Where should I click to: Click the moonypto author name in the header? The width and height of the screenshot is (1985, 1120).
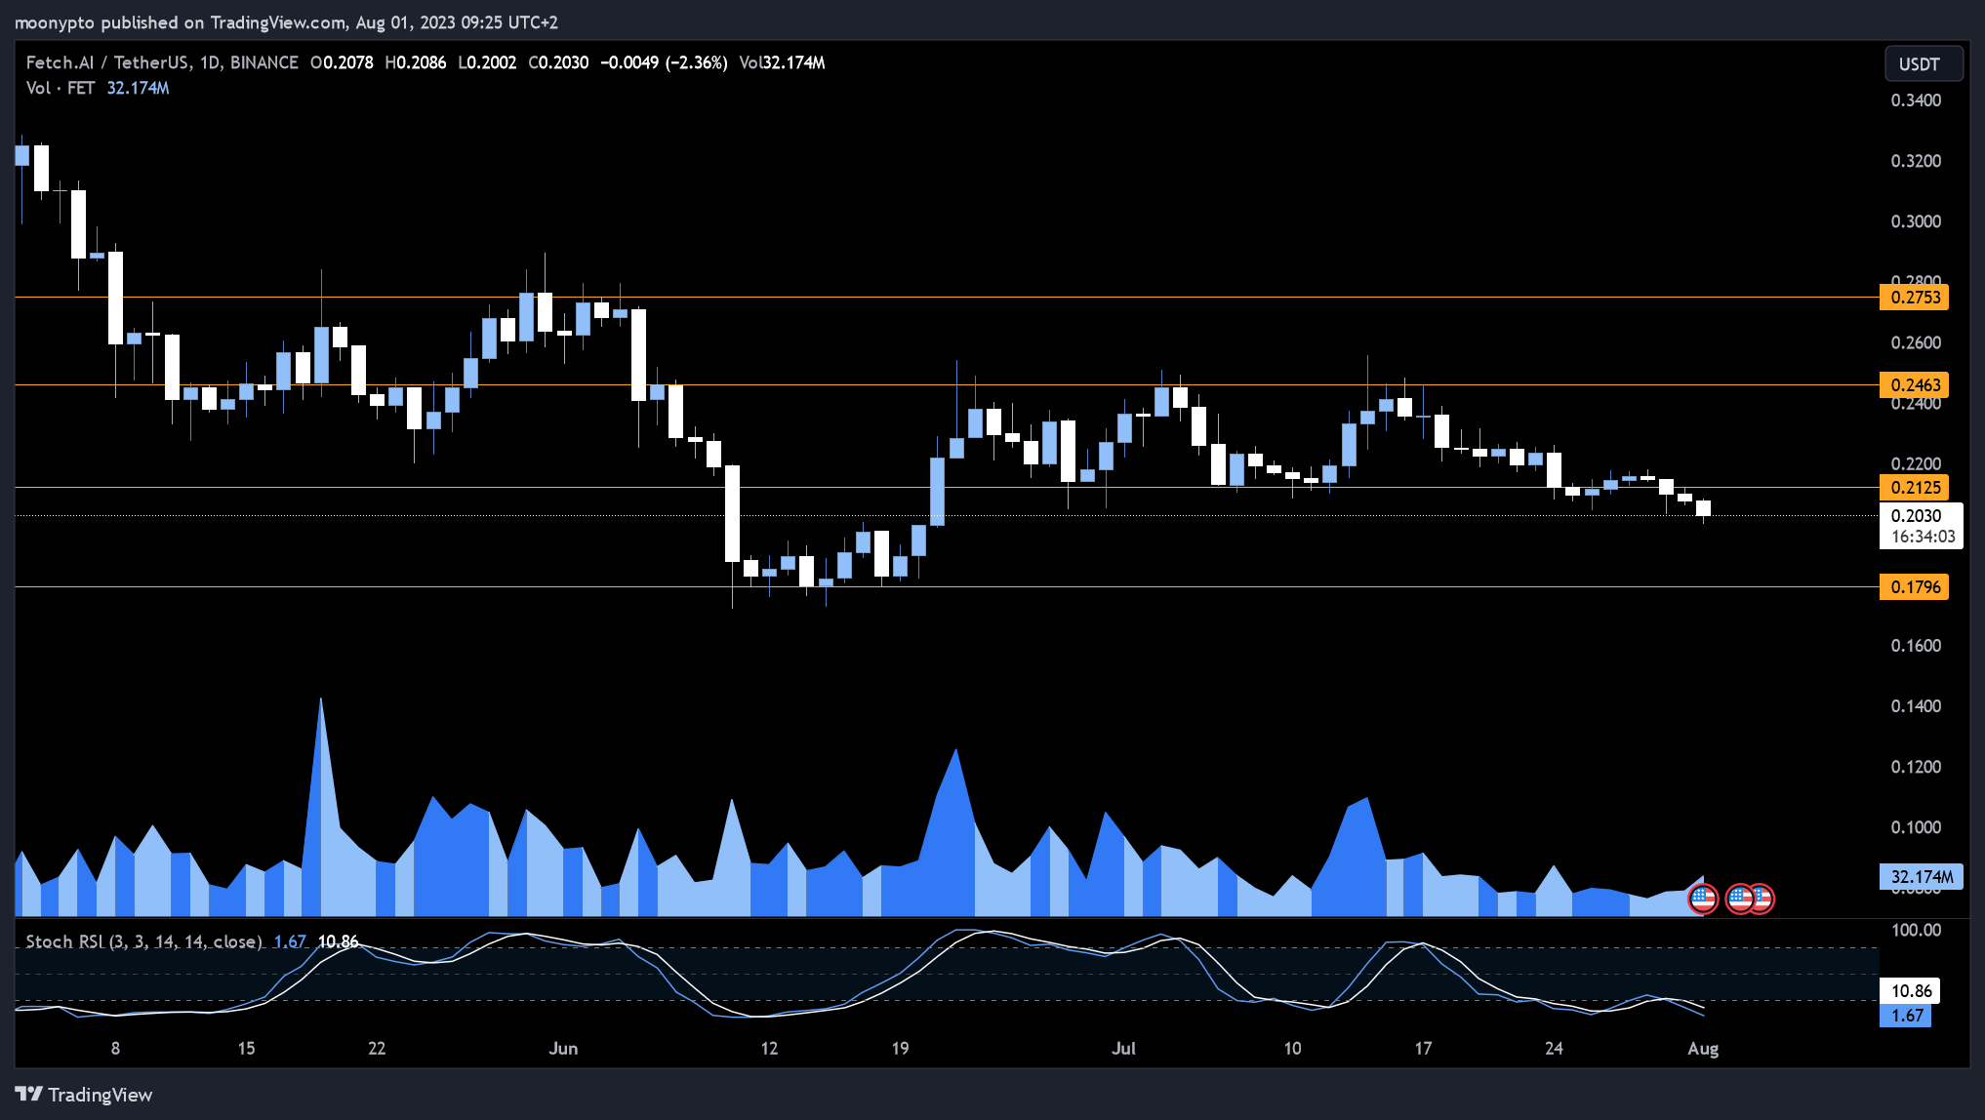[x=55, y=22]
